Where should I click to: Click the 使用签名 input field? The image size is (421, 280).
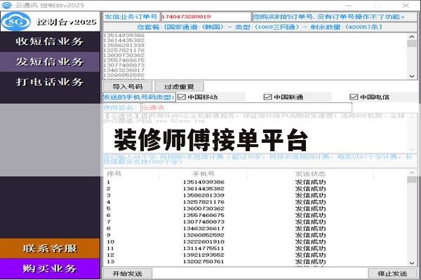pyautogui.click(x=247, y=108)
